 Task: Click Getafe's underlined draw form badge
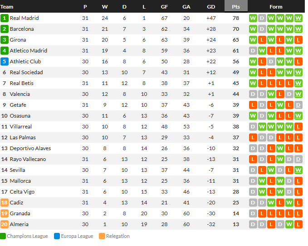(x=298, y=105)
